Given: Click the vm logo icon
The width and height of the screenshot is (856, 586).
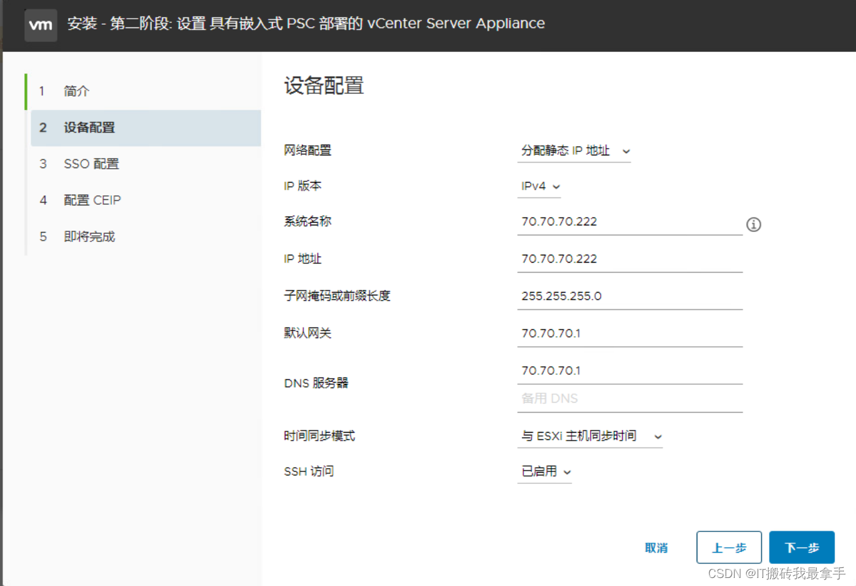Looking at the screenshot, I should pos(41,25).
